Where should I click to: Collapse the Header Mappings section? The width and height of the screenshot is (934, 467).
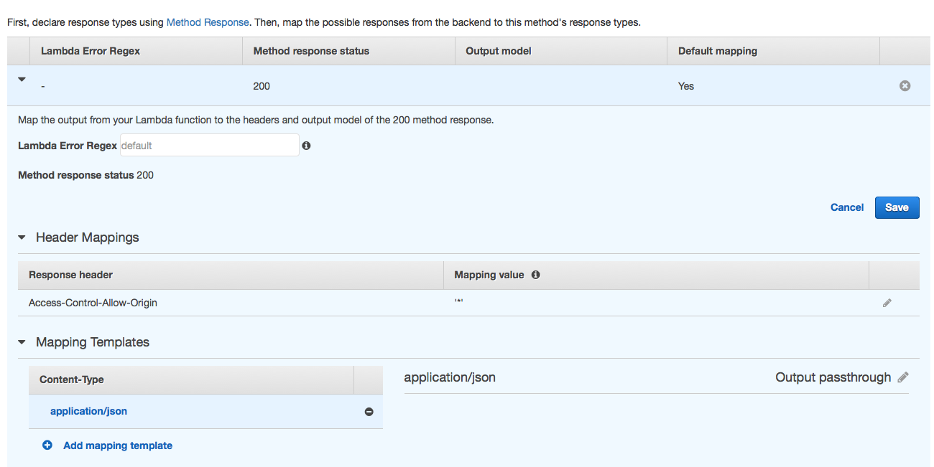click(22, 237)
